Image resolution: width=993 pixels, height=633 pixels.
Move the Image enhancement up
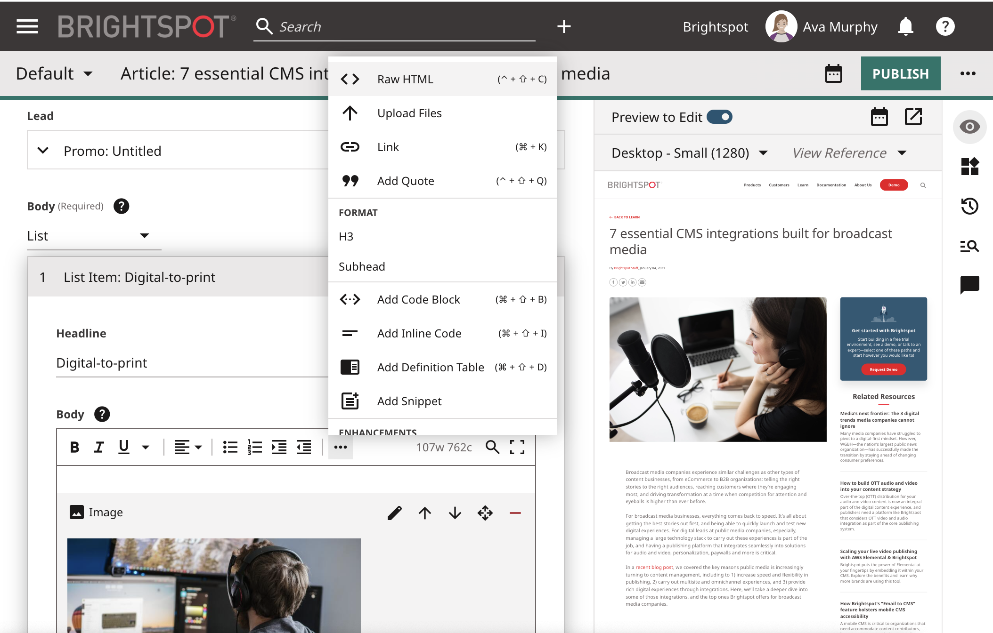tap(424, 513)
